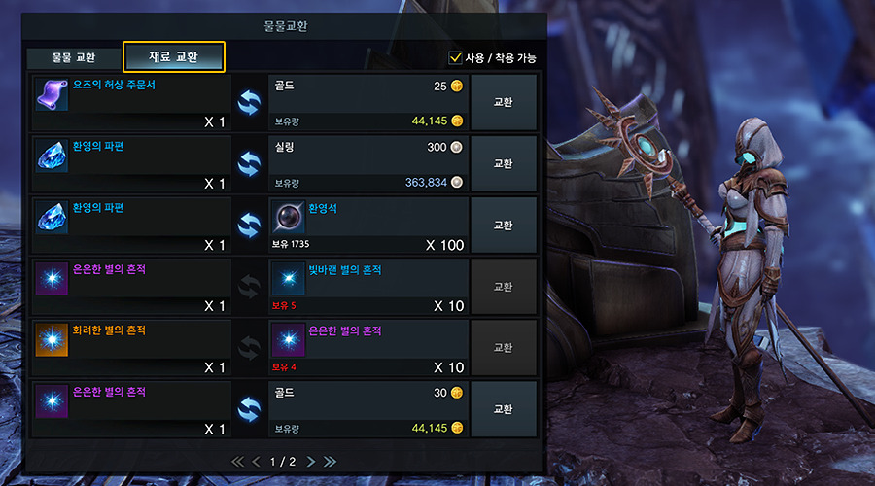875x486 pixels.
Task: Click the 요즈의 허상 주문서 scroll icon
Action: point(52,94)
